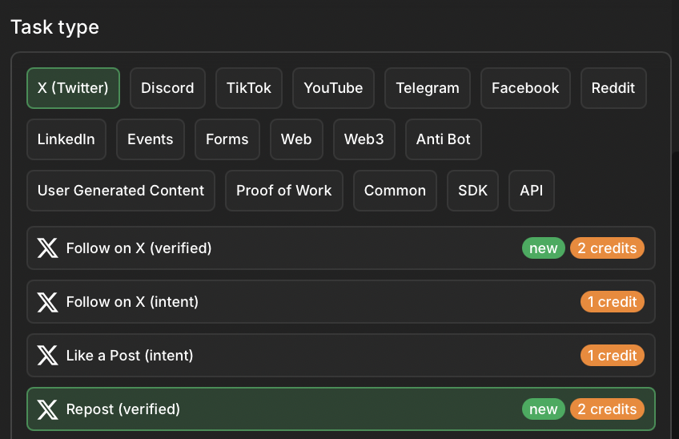Click X logo beside Follow on X (verified)
The height and width of the screenshot is (439, 679).
(47, 248)
